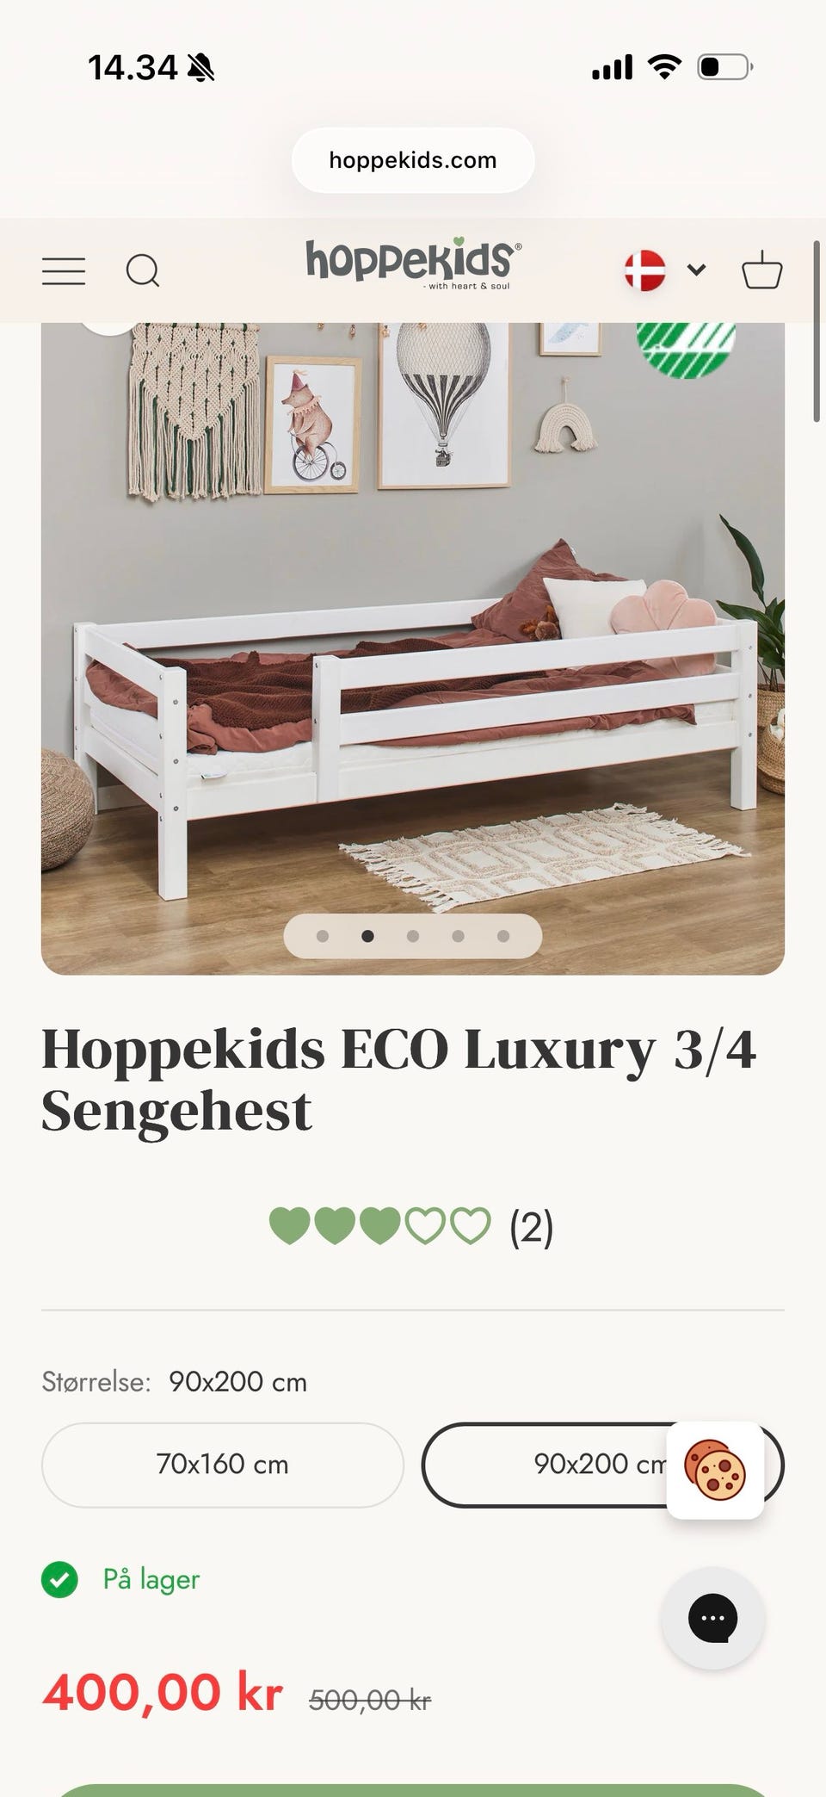Select the 90x200 cm size option
This screenshot has width=826, height=1797.
[x=602, y=1465]
